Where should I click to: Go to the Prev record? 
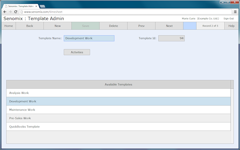tap(141, 26)
